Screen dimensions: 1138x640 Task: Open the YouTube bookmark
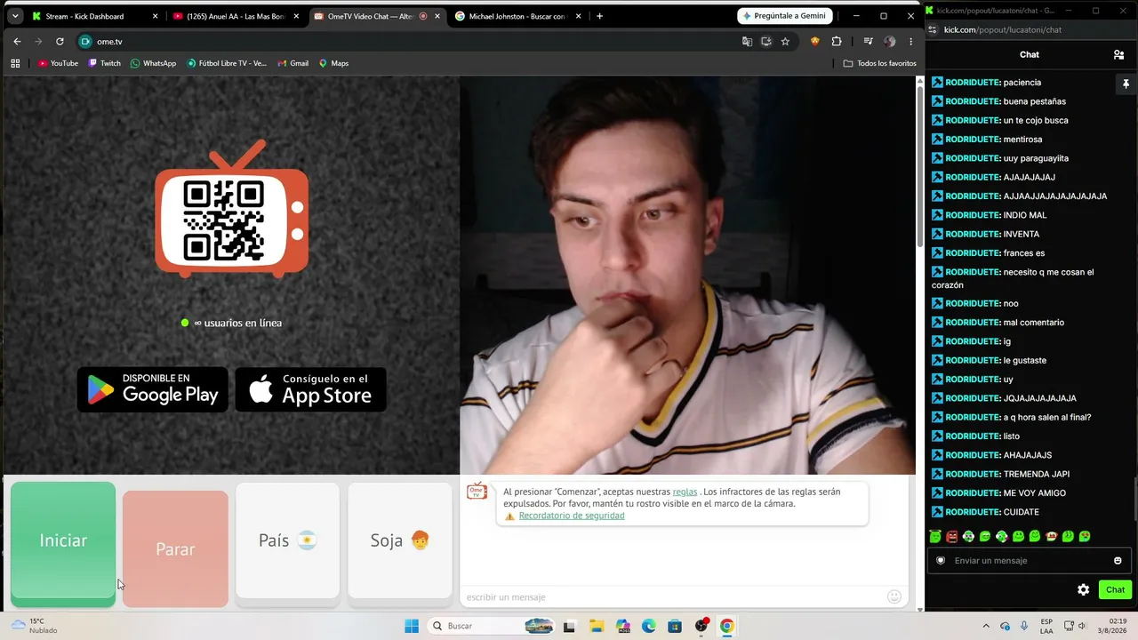[58, 63]
